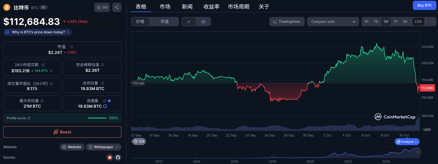This screenshot has width=438, height=164.
Task: Open the 市场周期 market cycle tab
Action: tap(238, 7)
